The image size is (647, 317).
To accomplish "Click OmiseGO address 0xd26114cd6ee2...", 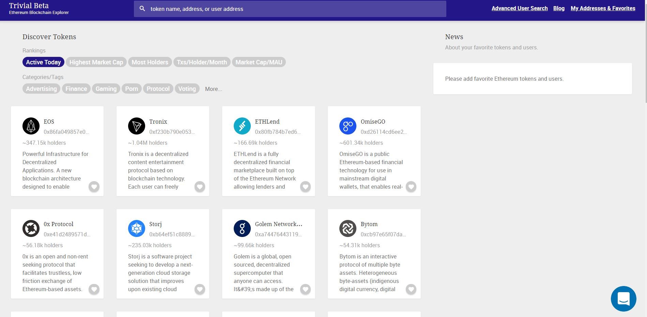I will [x=384, y=132].
